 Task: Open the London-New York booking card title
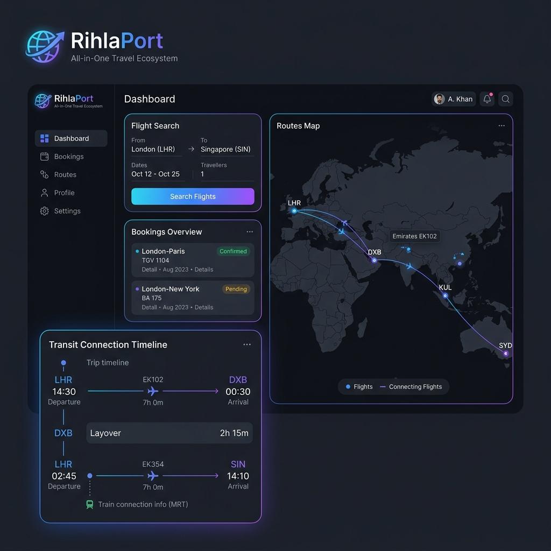(x=171, y=289)
